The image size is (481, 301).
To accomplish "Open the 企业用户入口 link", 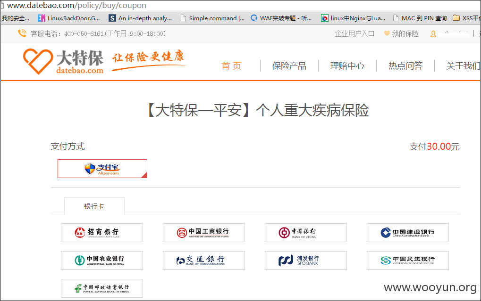I will tap(354, 34).
